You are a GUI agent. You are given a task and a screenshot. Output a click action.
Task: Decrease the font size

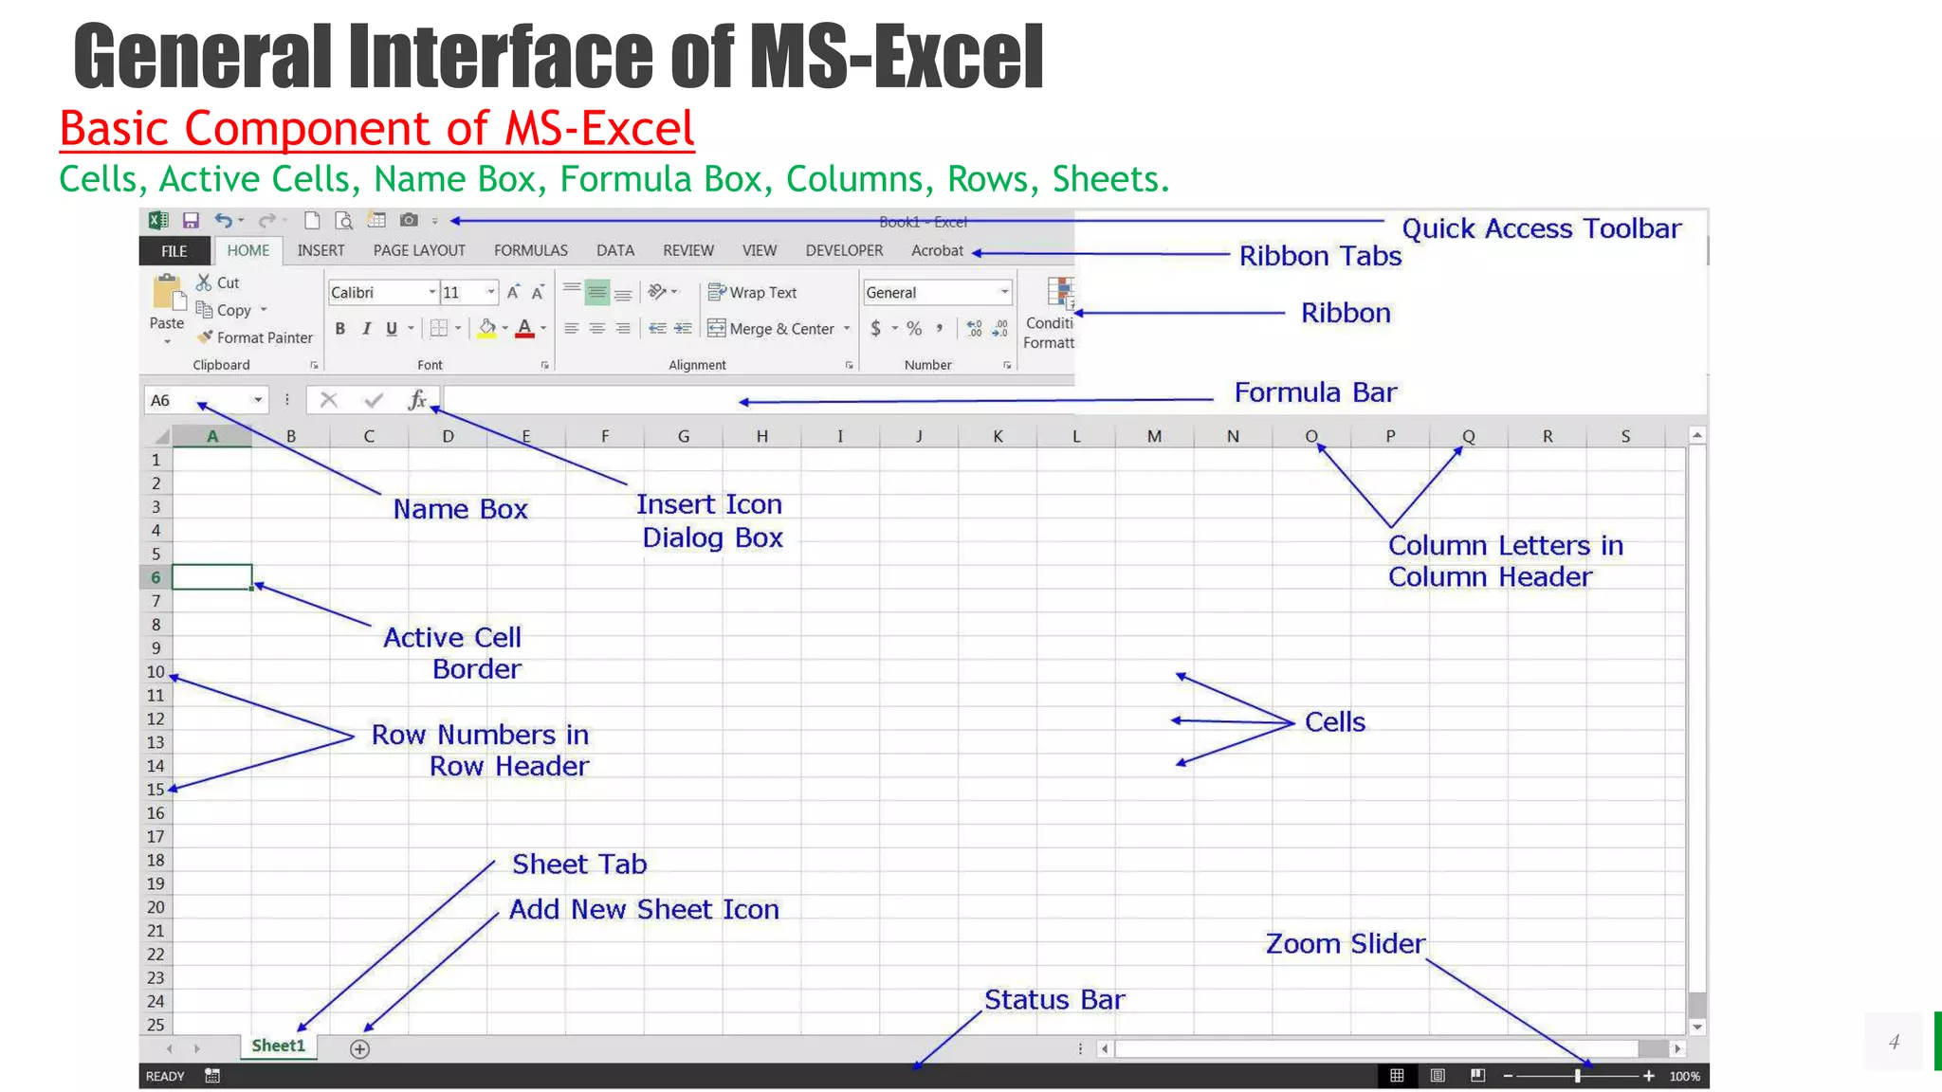pos(538,293)
